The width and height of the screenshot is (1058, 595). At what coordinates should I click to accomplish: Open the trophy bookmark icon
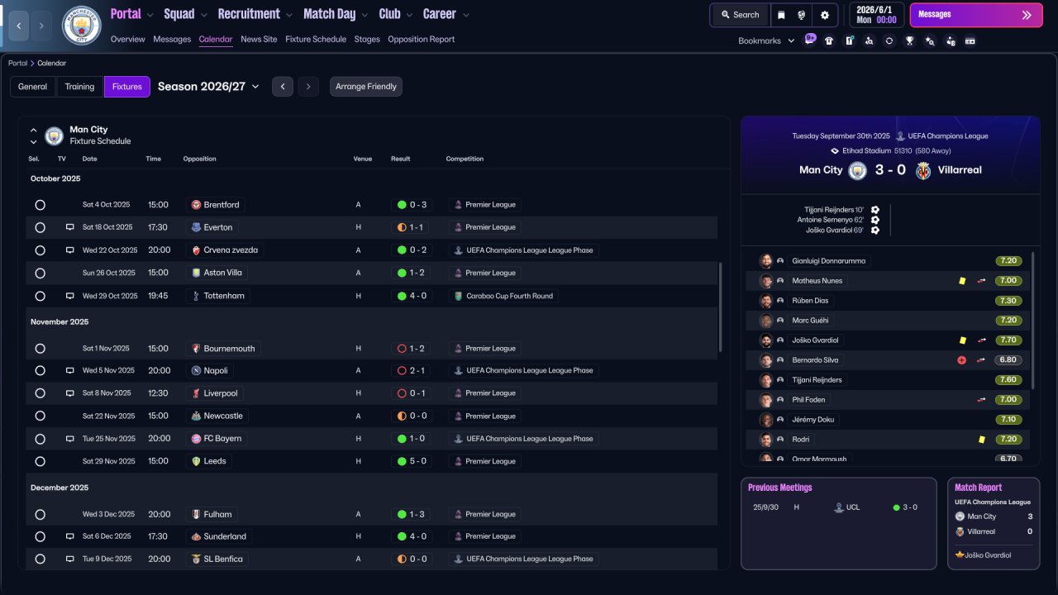coord(909,40)
